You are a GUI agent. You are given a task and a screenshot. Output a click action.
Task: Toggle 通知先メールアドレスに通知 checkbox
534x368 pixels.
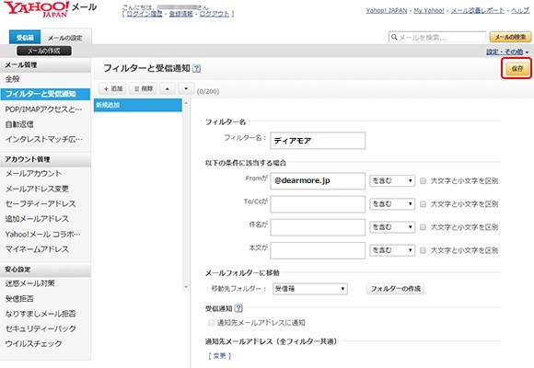point(211,322)
